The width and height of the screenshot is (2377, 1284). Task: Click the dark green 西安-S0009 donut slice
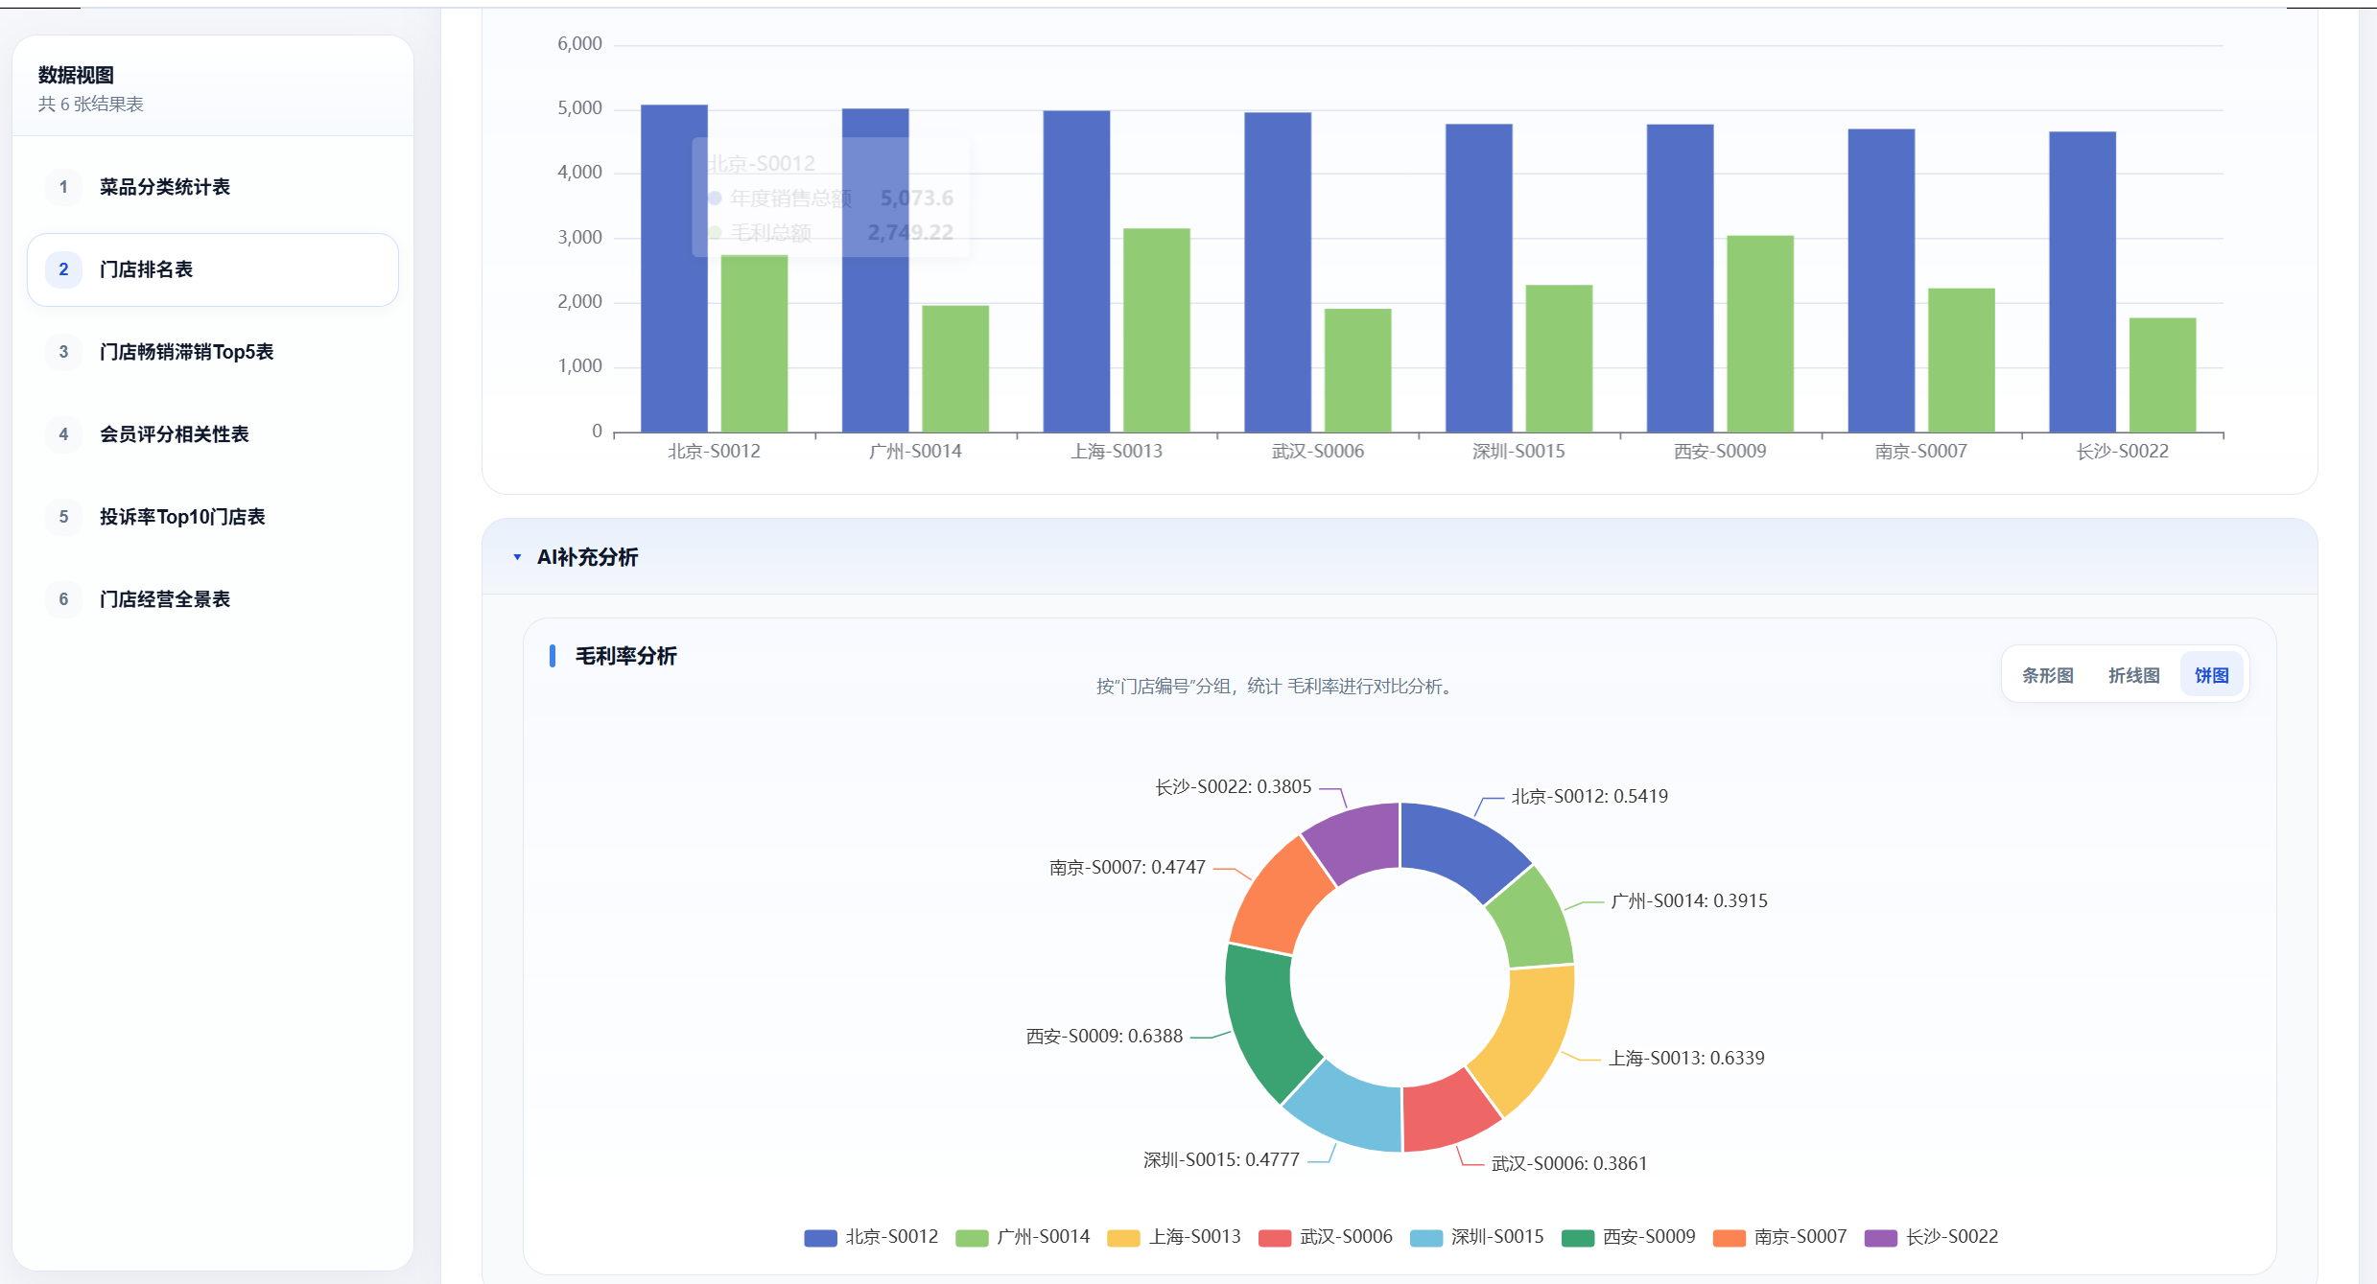coord(1266,1019)
